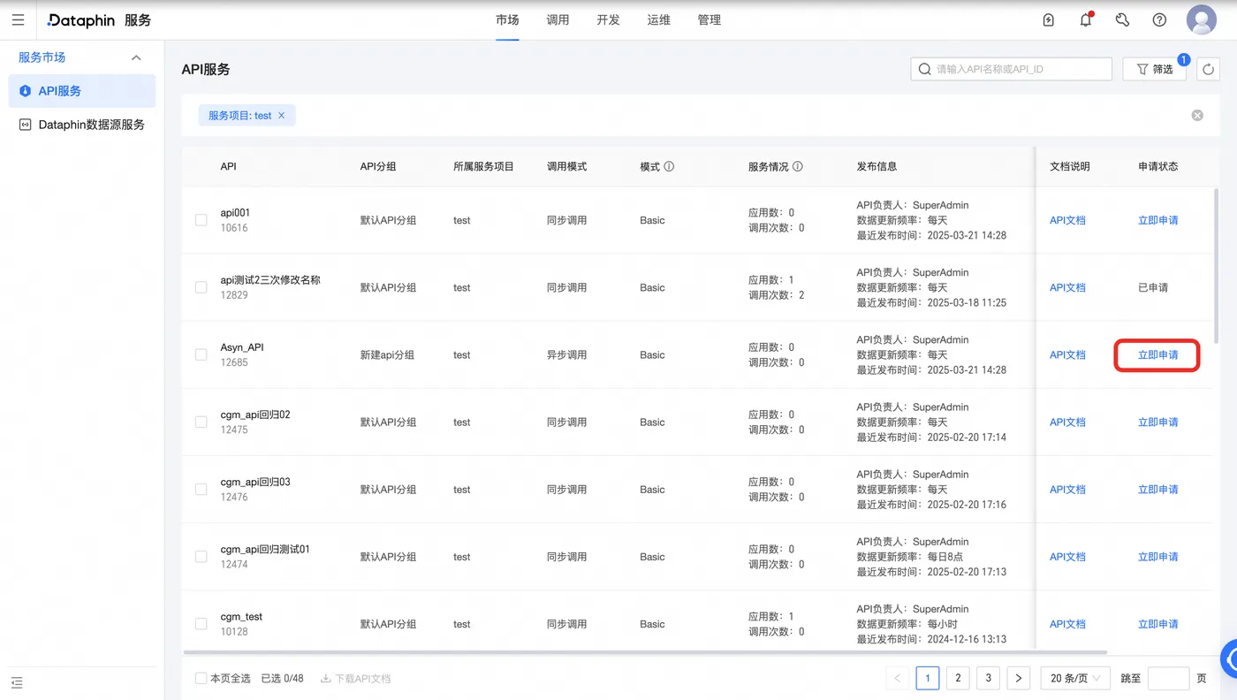Open the 开发 top tab
This screenshot has width=1237, height=700.
click(x=608, y=20)
